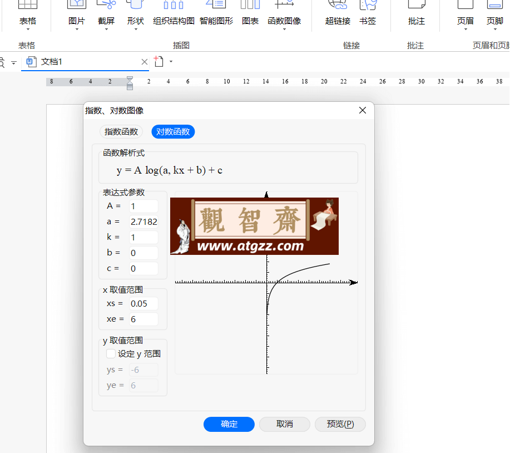Click the new document tab icon

pos(159,61)
